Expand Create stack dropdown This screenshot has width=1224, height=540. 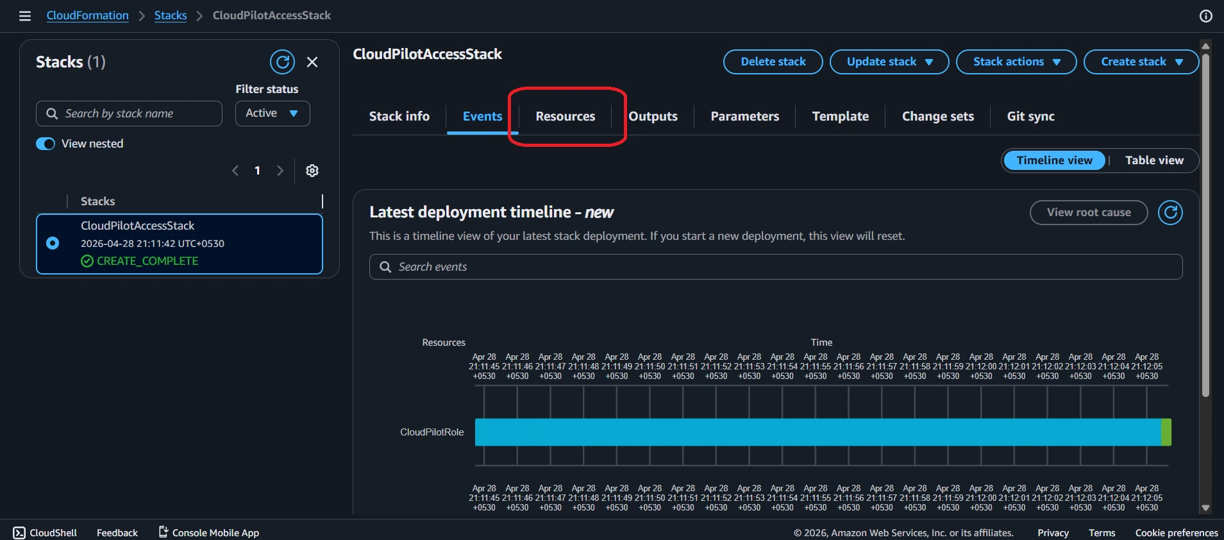point(1141,62)
